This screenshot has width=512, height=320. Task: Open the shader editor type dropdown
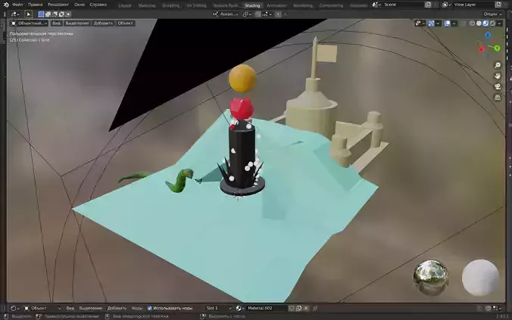tap(14, 308)
